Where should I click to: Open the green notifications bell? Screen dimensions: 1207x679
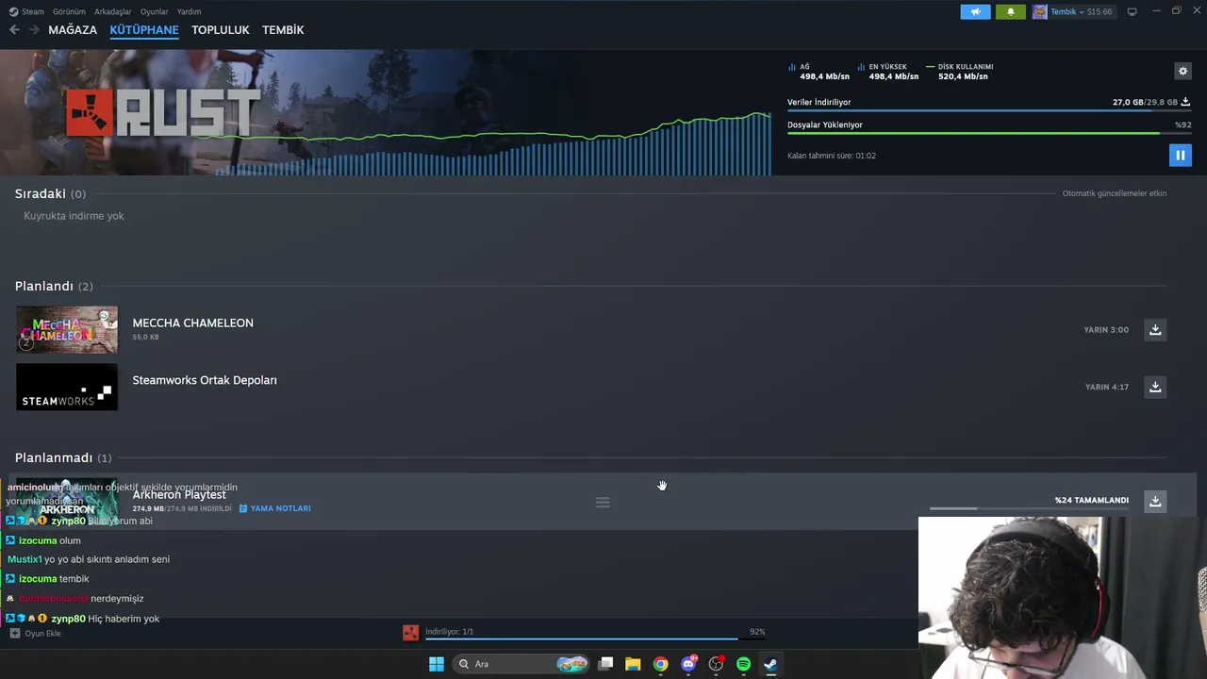pyautogui.click(x=1011, y=11)
